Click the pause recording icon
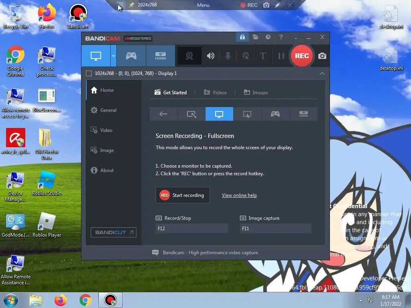Image resolution: width=411 pixels, height=308 pixels. (281, 56)
